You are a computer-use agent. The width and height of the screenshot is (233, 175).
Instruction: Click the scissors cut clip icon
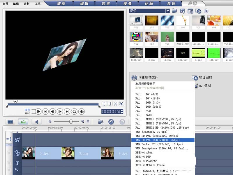pyautogui.click(x=115, y=104)
